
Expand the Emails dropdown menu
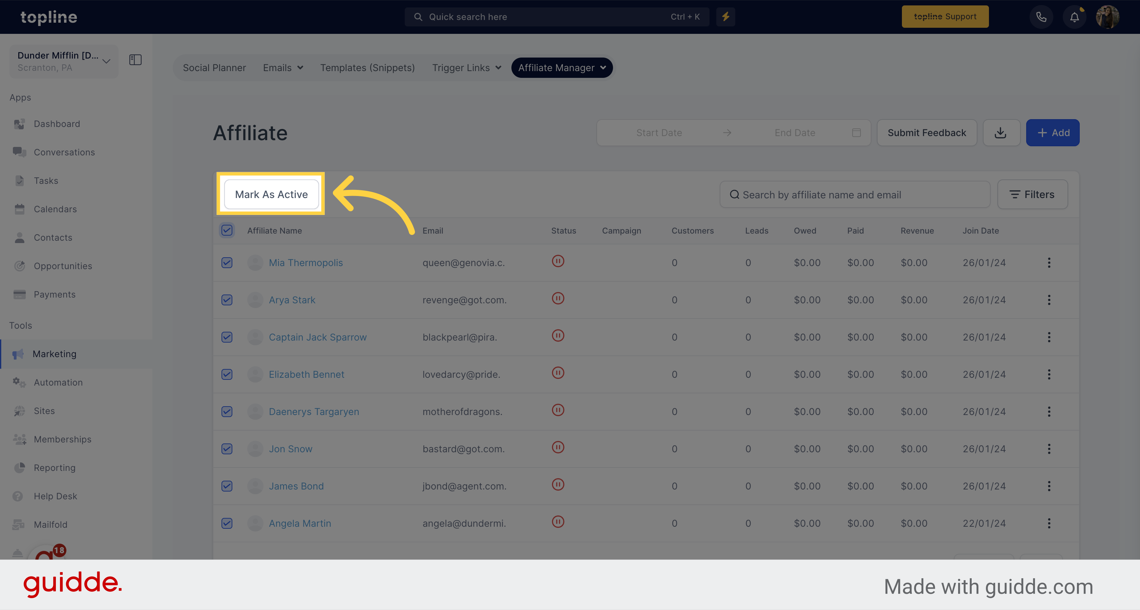(283, 67)
